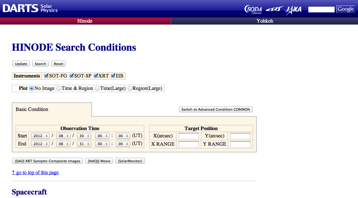Viewport: 358px width, 198px height.
Task: Click the ISAS logo in header
Action: coord(274,9)
